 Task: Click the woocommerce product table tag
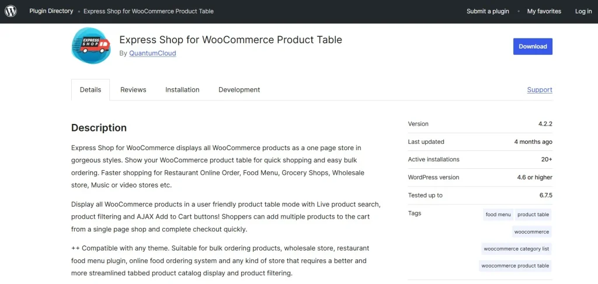pyautogui.click(x=515, y=266)
